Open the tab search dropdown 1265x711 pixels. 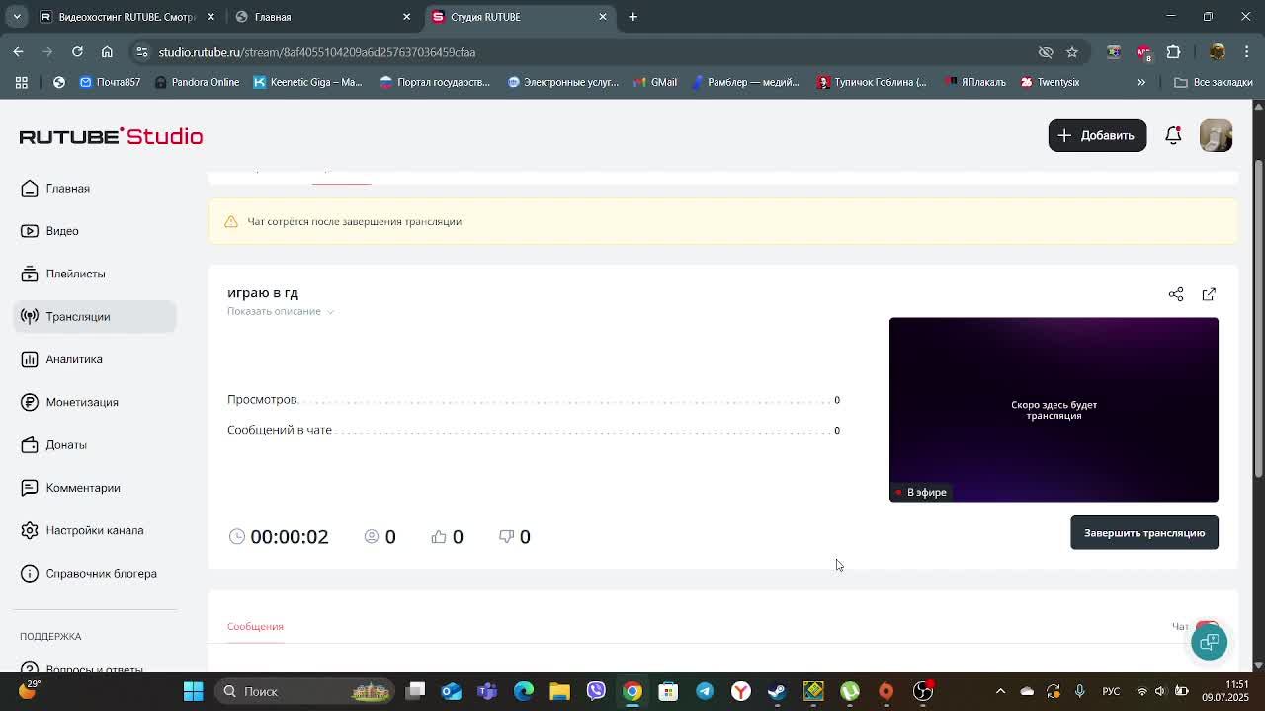pos(17,17)
